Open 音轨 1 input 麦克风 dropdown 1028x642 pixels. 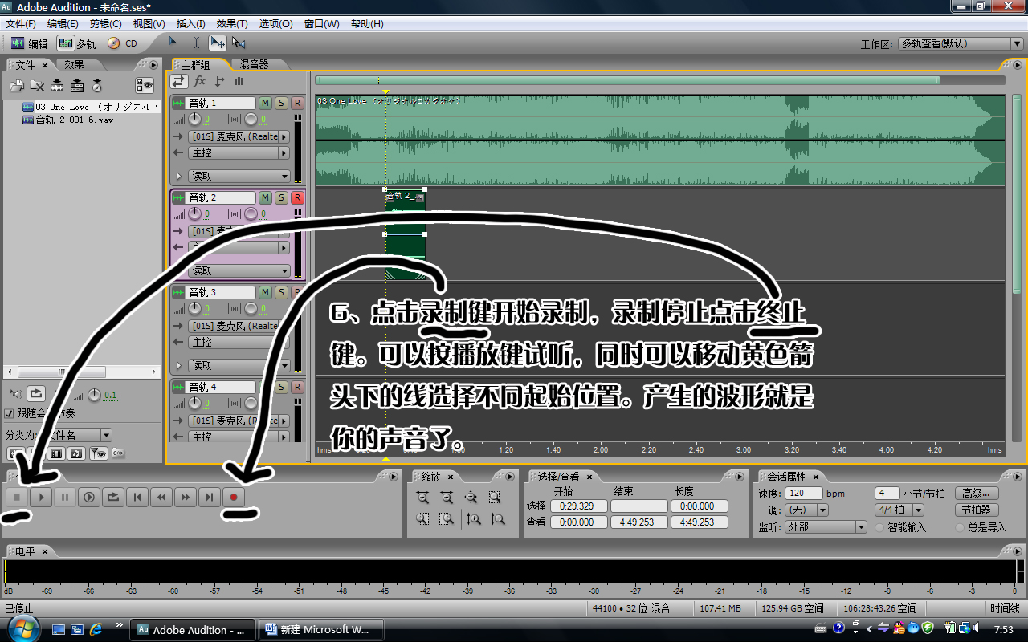(x=239, y=136)
